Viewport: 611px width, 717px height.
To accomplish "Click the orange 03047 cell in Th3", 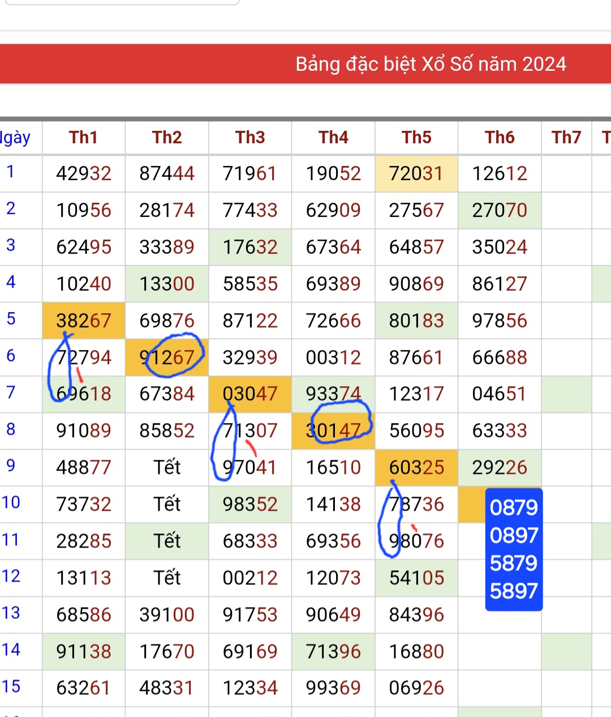I will [250, 394].
